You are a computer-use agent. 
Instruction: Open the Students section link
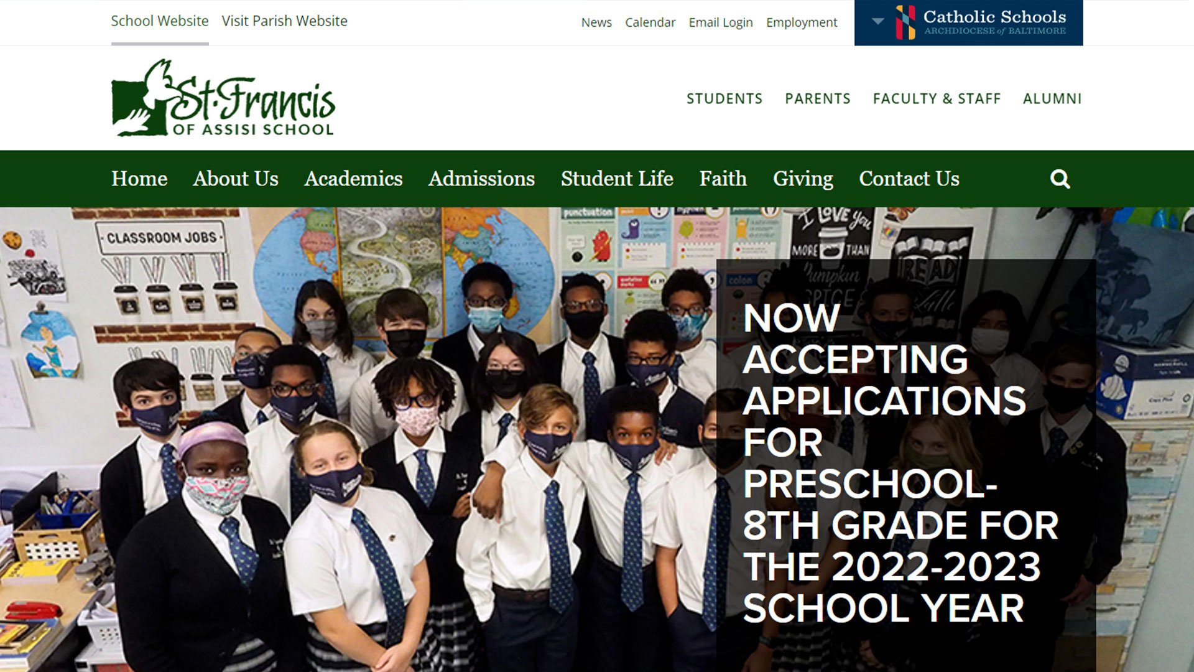(x=724, y=98)
